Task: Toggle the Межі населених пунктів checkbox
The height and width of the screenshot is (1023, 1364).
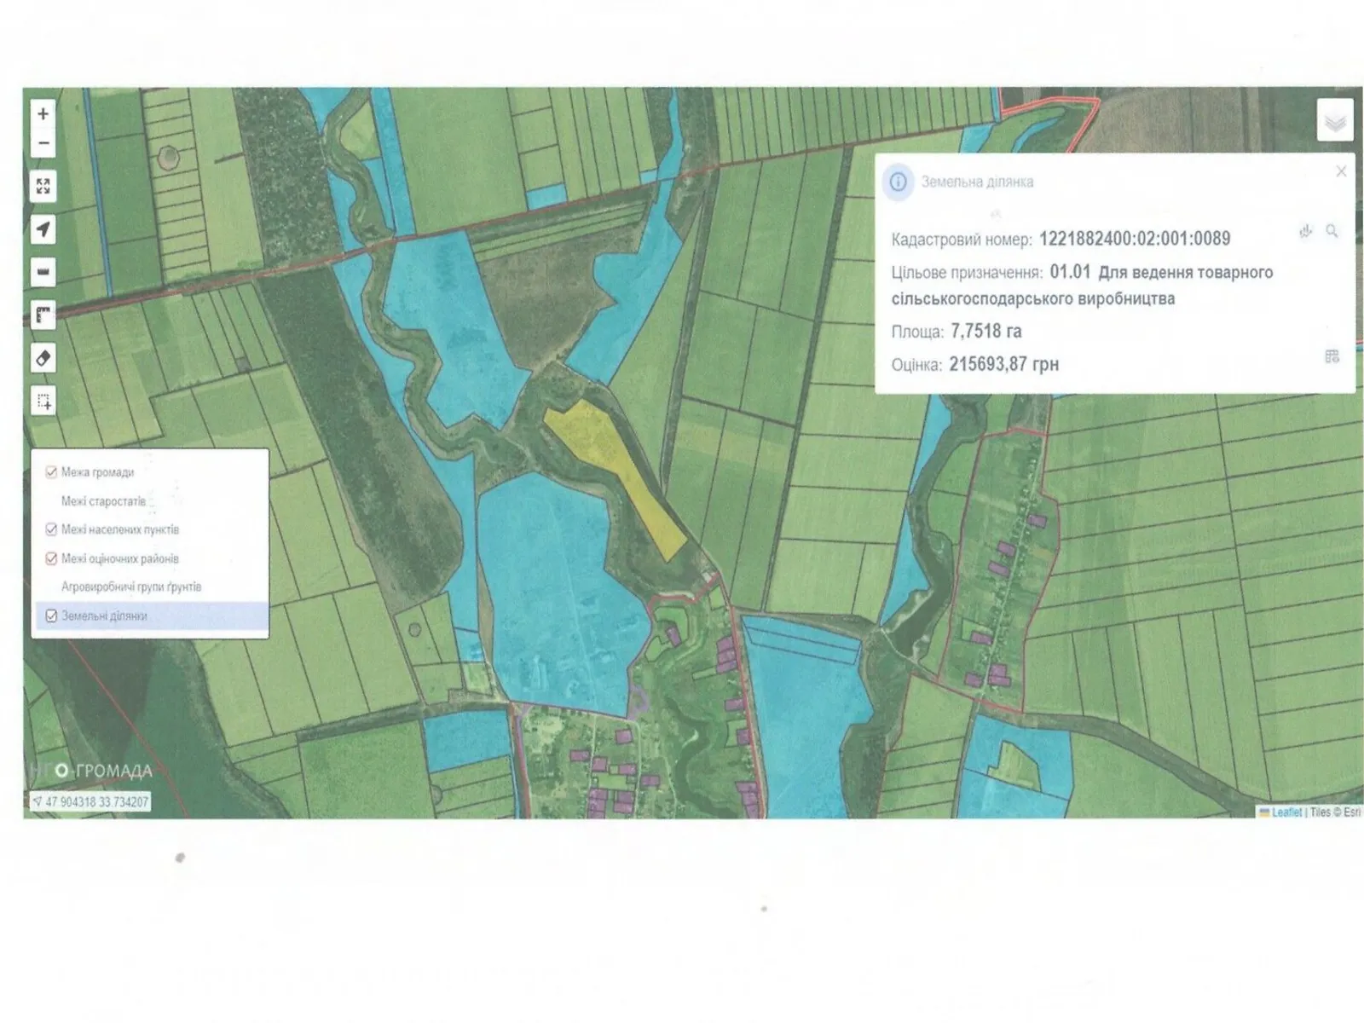Action: tap(51, 529)
